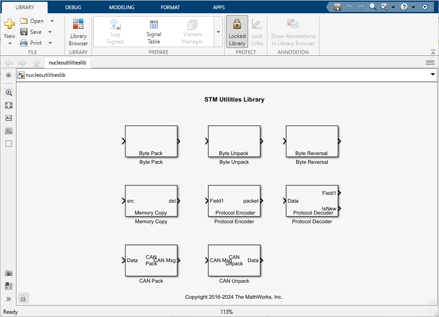Toggle the Locked Library protection setting
The width and height of the screenshot is (439, 317).
(x=237, y=31)
